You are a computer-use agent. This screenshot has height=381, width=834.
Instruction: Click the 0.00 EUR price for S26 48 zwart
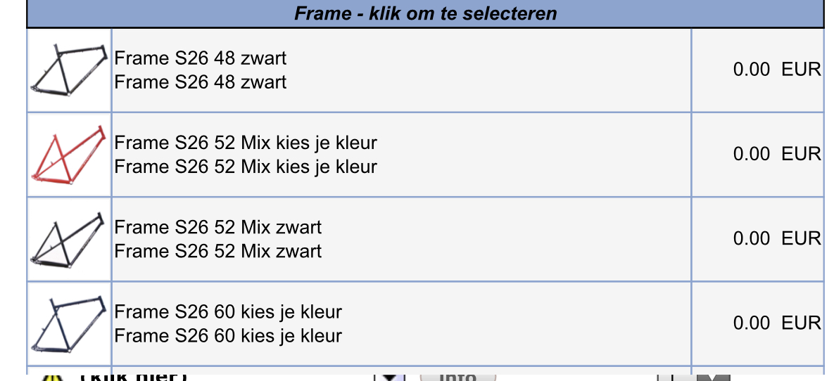click(x=776, y=70)
